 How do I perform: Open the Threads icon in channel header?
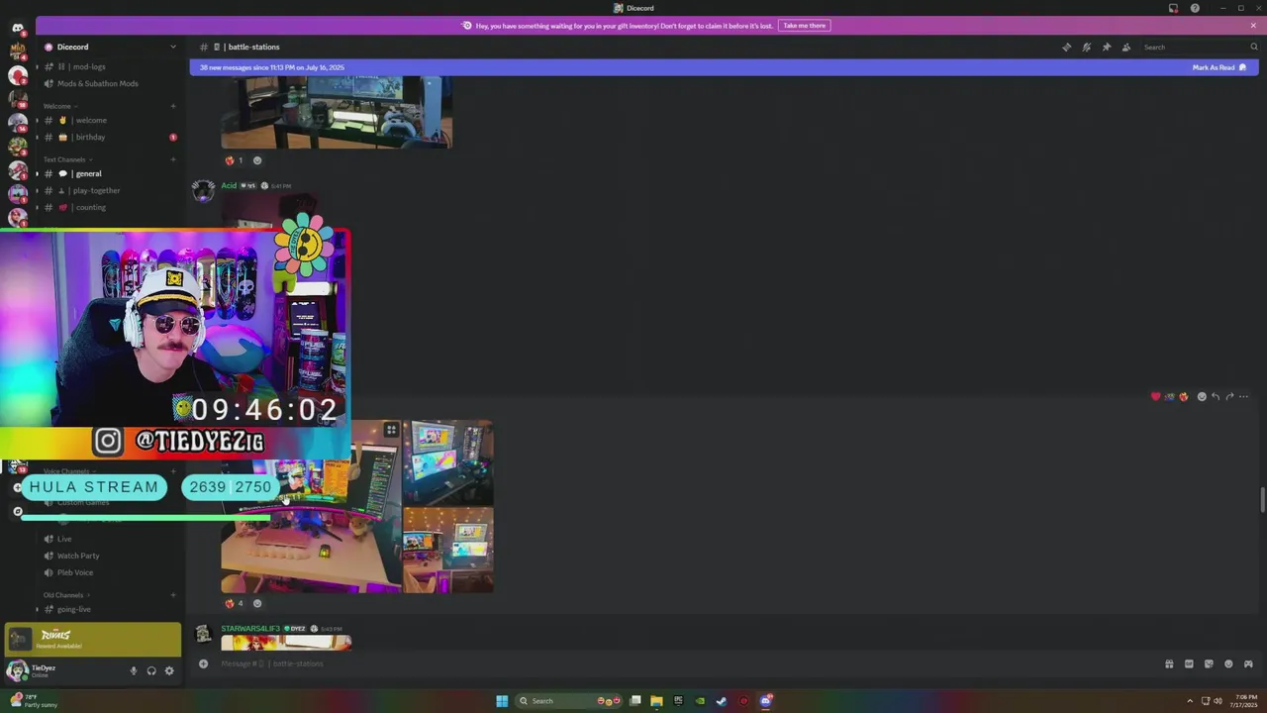coord(1066,47)
